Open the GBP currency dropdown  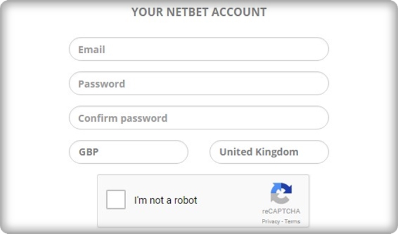[129, 152]
